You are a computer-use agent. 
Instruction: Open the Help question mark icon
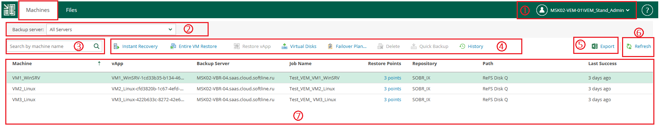(647, 10)
